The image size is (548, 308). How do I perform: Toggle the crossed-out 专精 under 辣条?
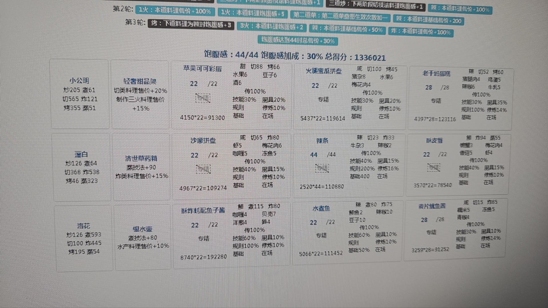(x=322, y=168)
